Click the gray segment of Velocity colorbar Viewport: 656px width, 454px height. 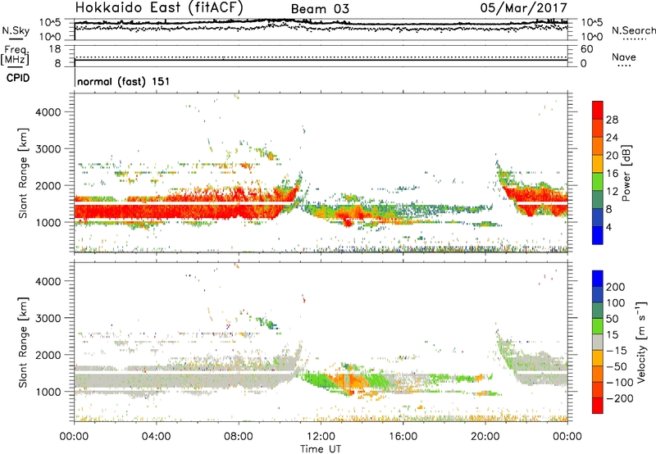(x=598, y=343)
